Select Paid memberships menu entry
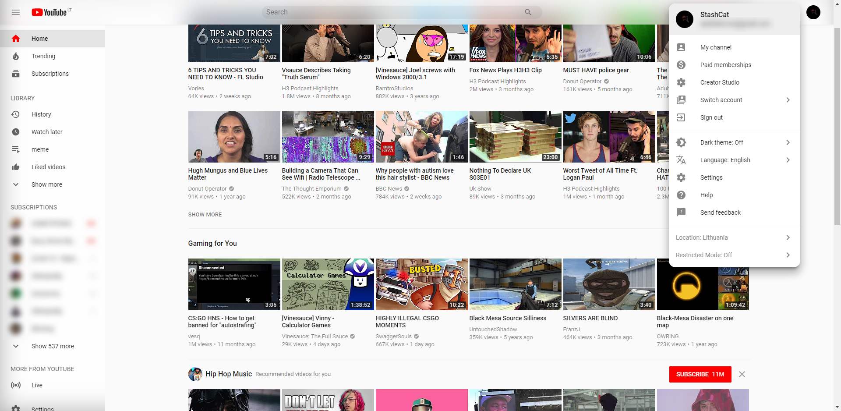This screenshot has width=841, height=411. [x=735, y=65]
